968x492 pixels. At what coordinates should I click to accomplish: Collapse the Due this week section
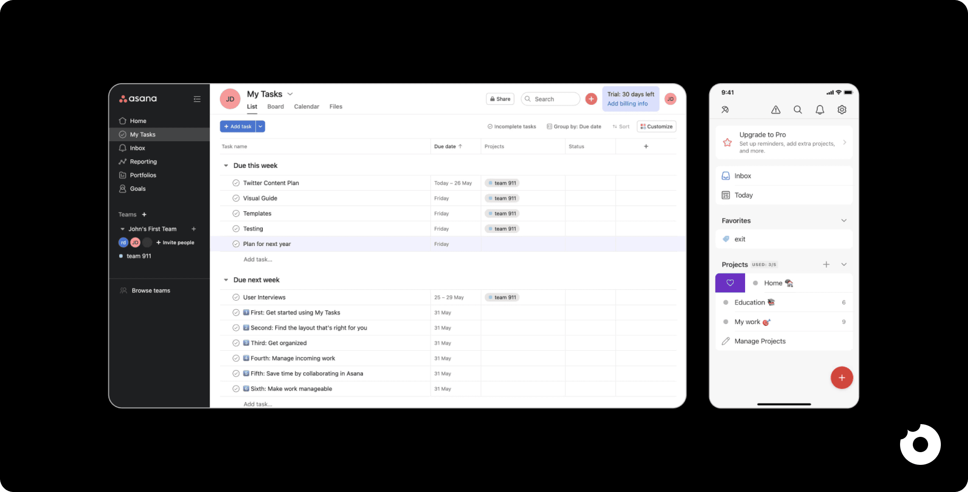pyautogui.click(x=226, y=165)
